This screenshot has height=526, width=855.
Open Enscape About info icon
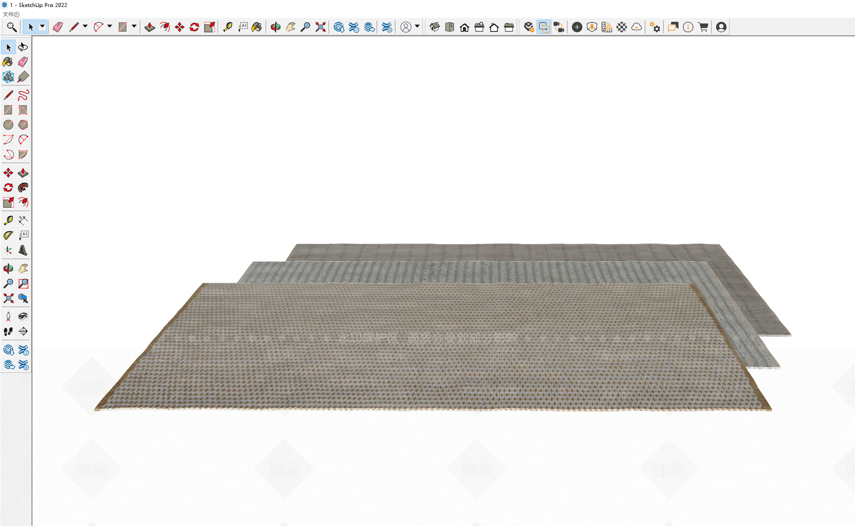click(688, 27)
